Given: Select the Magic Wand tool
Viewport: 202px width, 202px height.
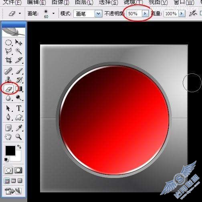Looking at the screenshot, I should pos(18,51).
